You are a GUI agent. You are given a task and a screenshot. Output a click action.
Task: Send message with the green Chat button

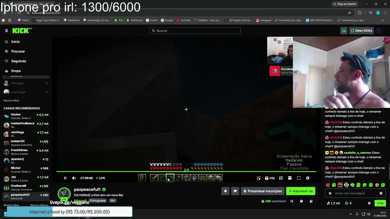tap(380, 203)
